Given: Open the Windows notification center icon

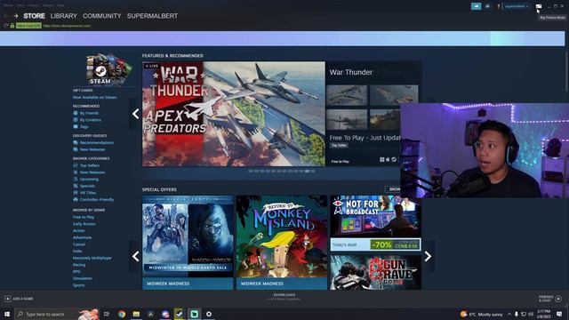Looking at the screenshot, I should 559,314.
